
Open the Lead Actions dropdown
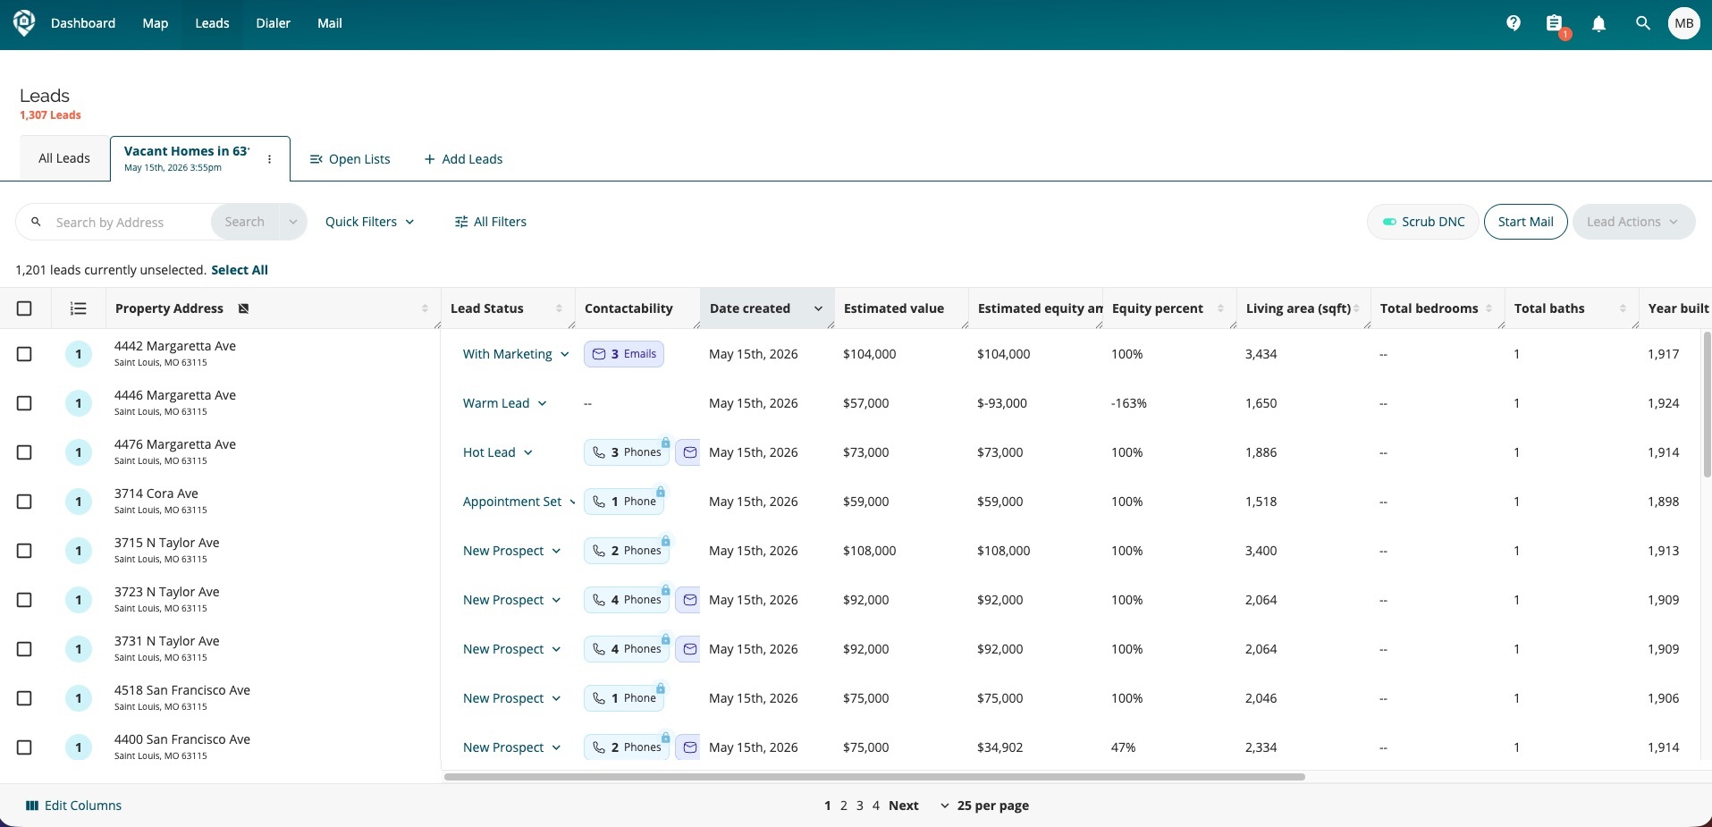pyautogui.click(x=1633, y=222)
